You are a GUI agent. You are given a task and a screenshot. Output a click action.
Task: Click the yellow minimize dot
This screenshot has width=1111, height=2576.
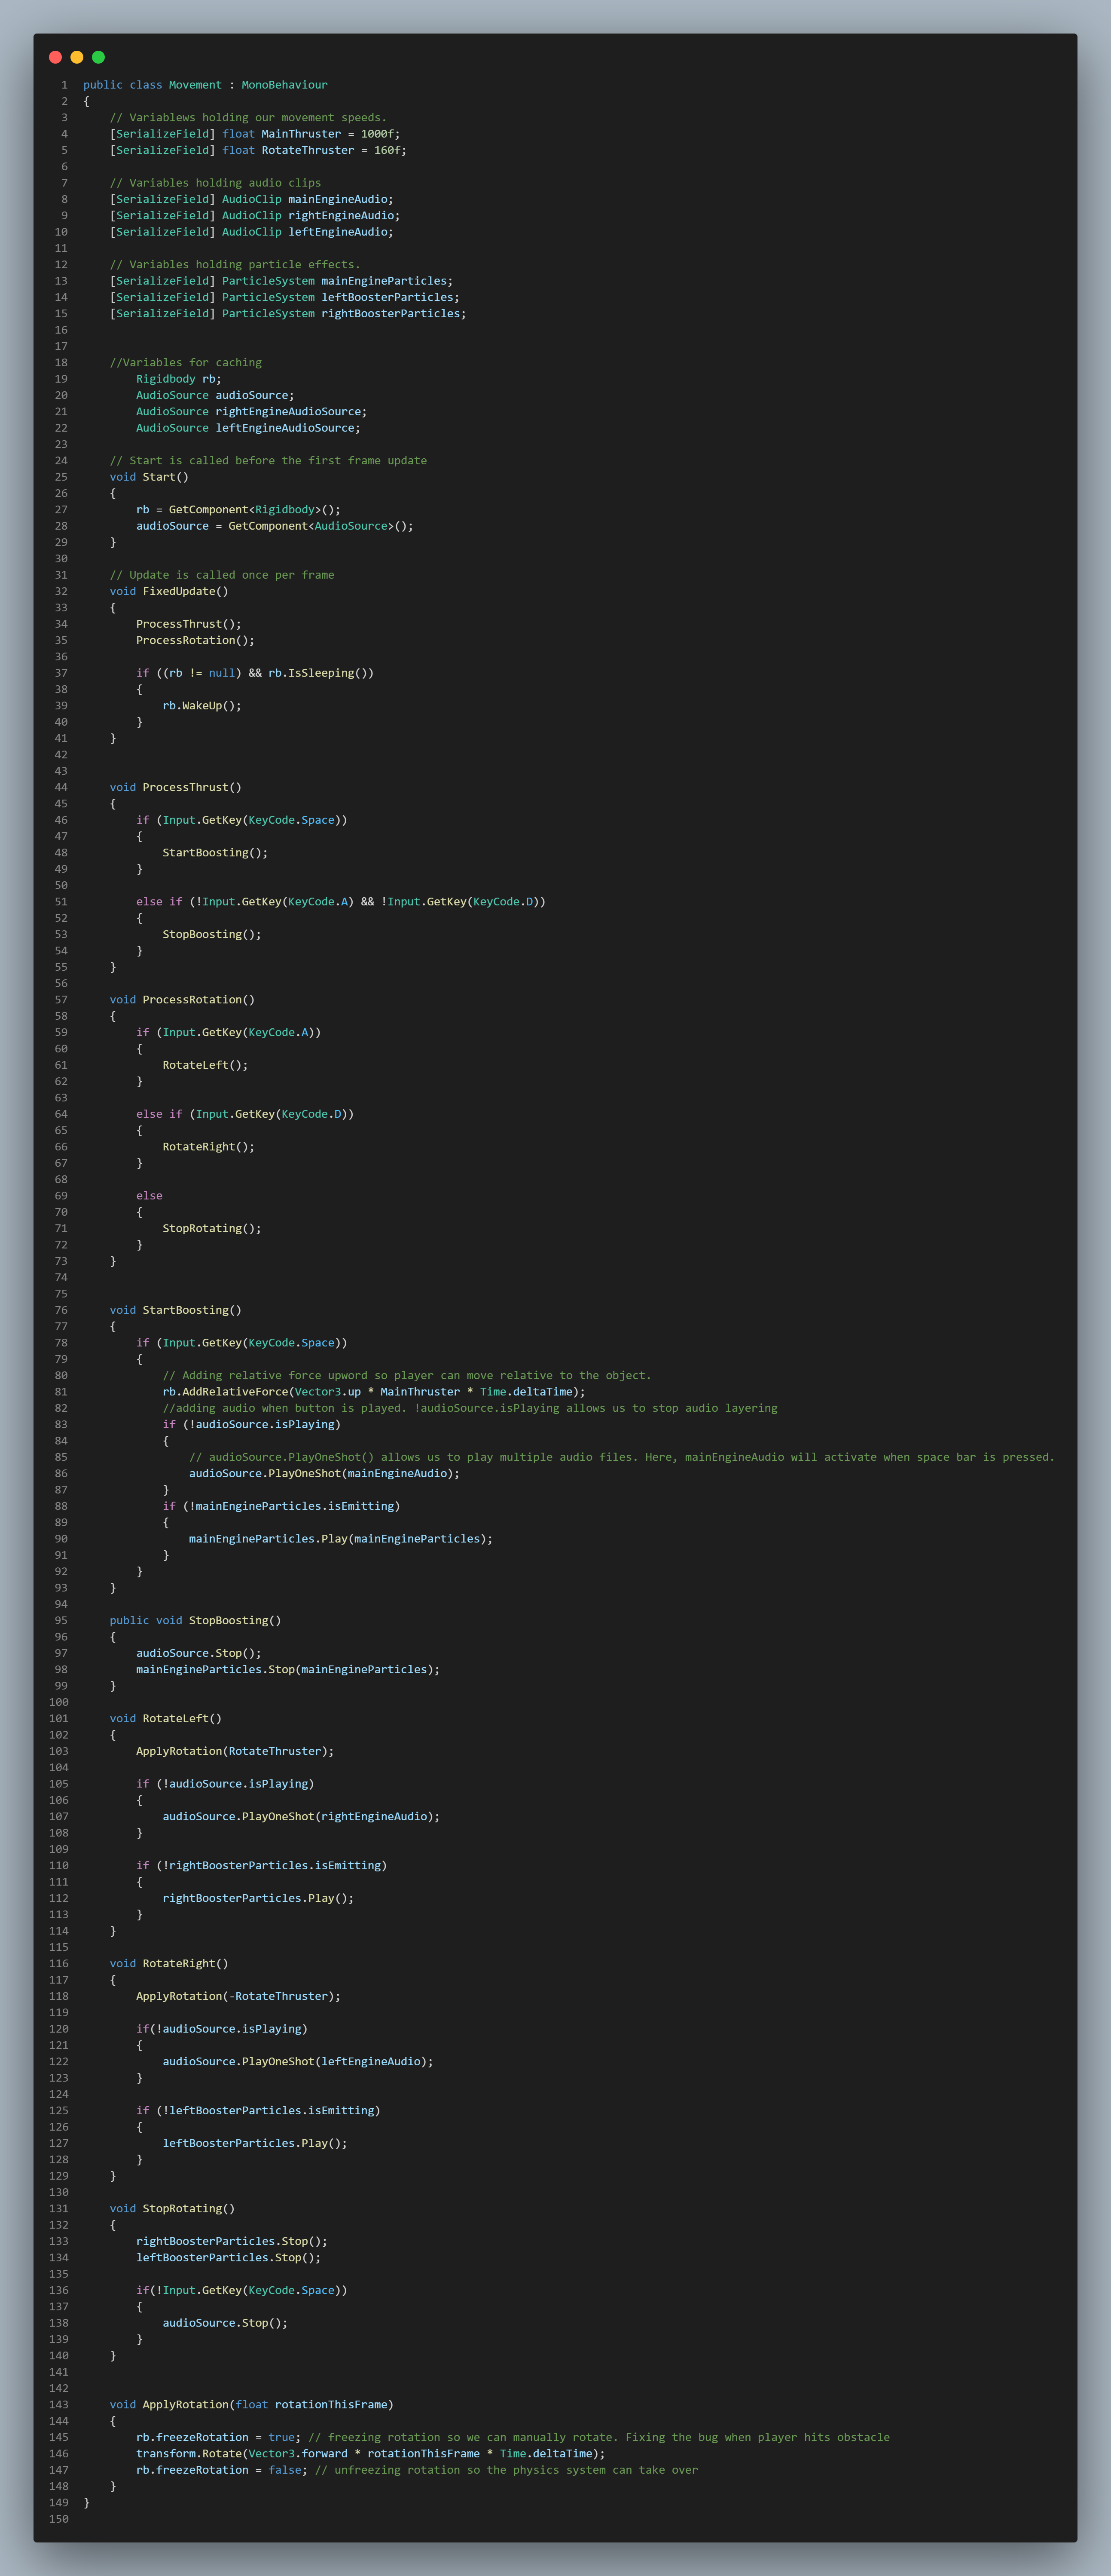77,57
